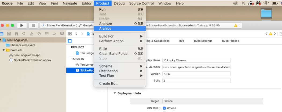282x112 pixels.
Task: Click the StickerPackExtension scheme selector
Action: pos(58,25)
